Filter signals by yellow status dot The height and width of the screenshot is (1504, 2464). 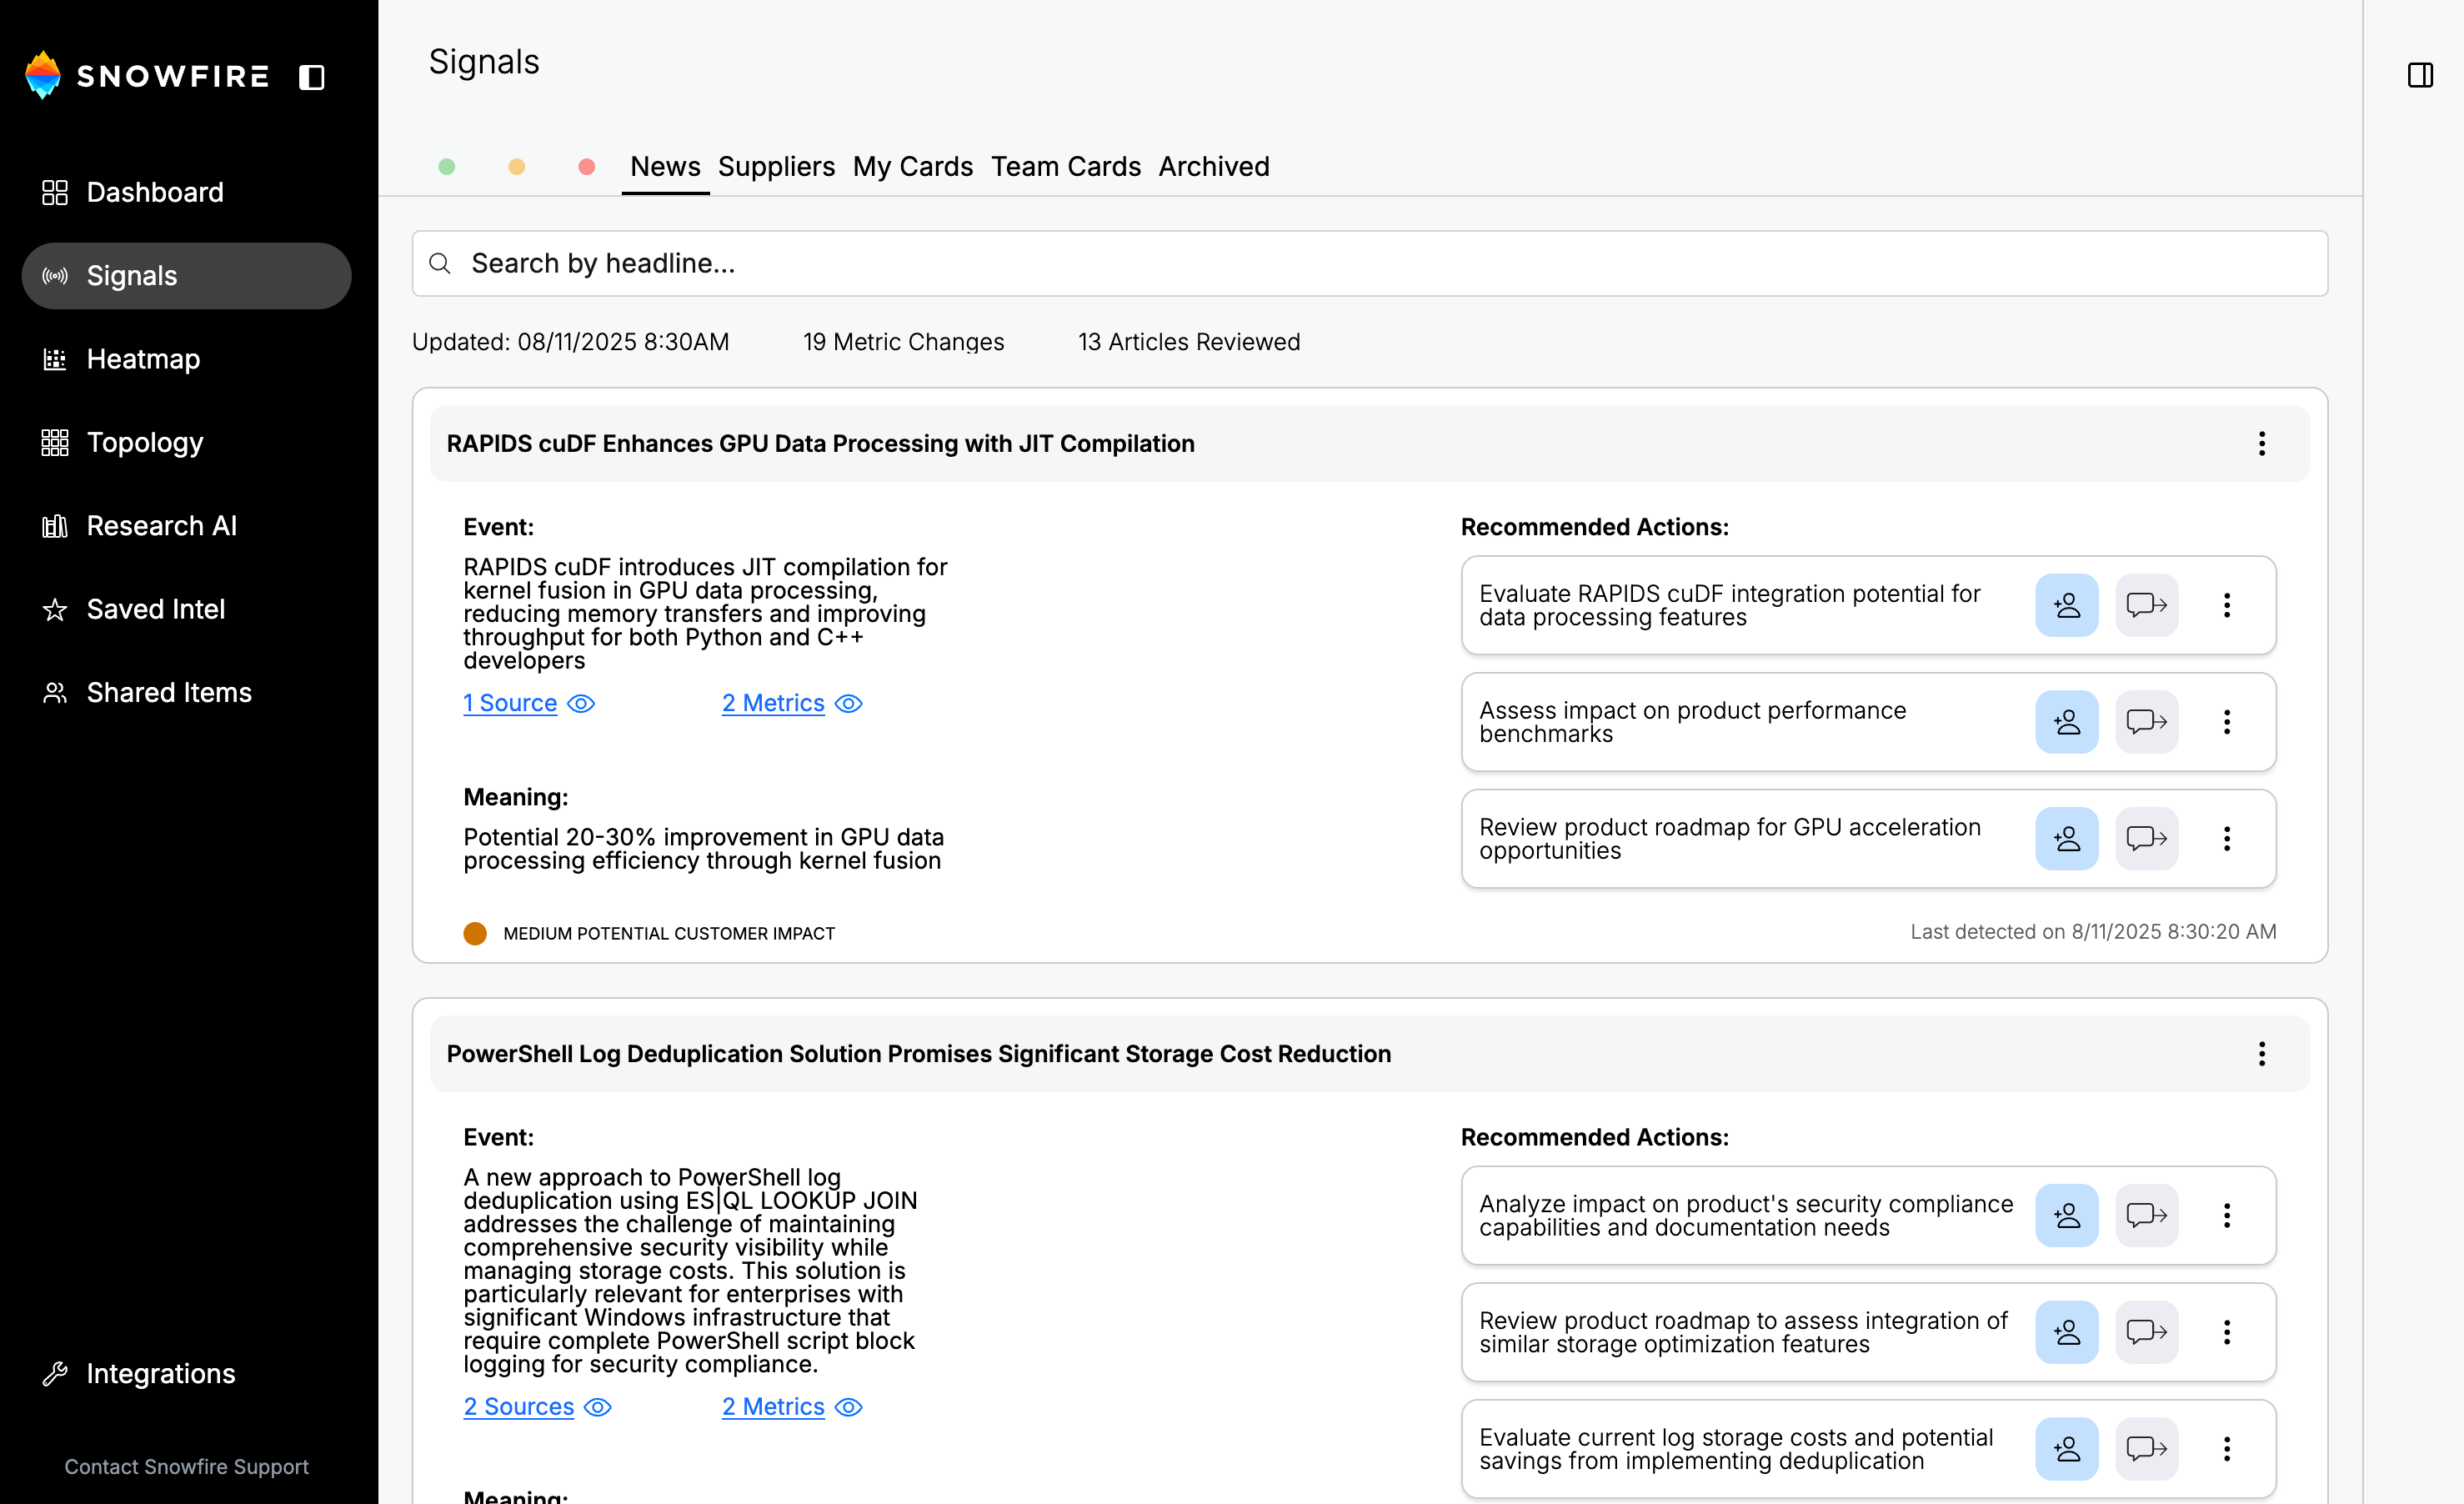pyautogui.click(x=517, y=167)
